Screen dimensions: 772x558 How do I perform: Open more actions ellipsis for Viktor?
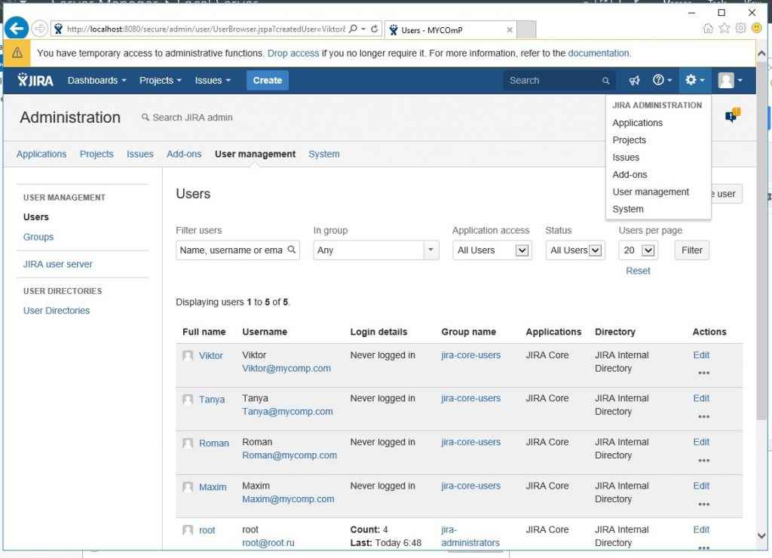tap(703, 373)
